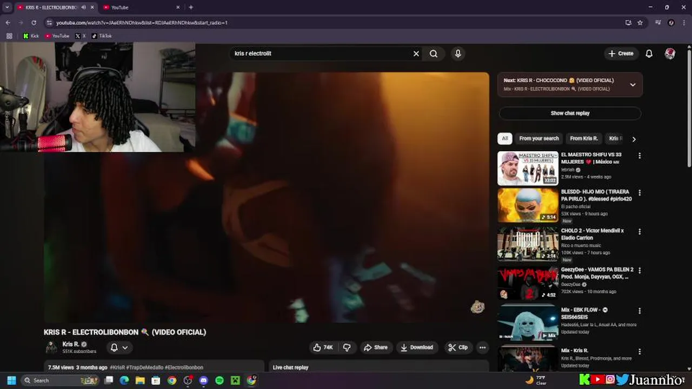Viewport: 692px width, 389px height.
Task: Open Discord from the taskbar
Action: (x=203, y=380)
